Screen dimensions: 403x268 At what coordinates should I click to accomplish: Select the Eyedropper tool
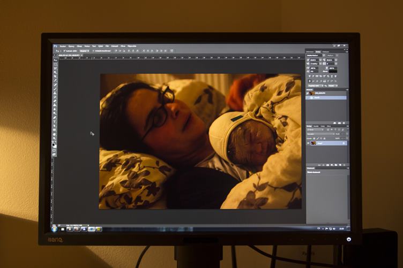[x=55, y=81]
